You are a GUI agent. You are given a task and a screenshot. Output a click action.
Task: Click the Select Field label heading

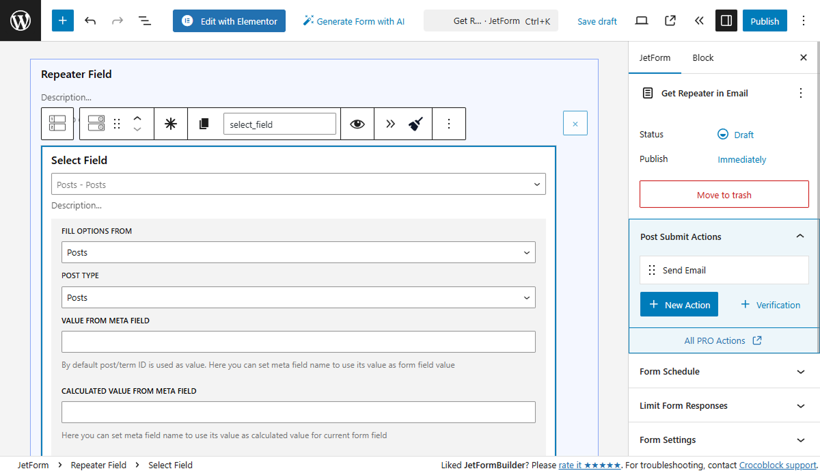[x=79, y=160]
